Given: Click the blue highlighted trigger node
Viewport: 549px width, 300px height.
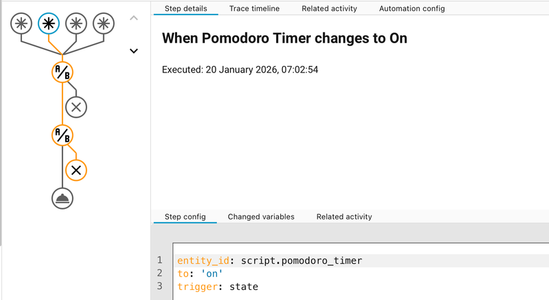Looking at the screenshot, I should tap(49, 24).
